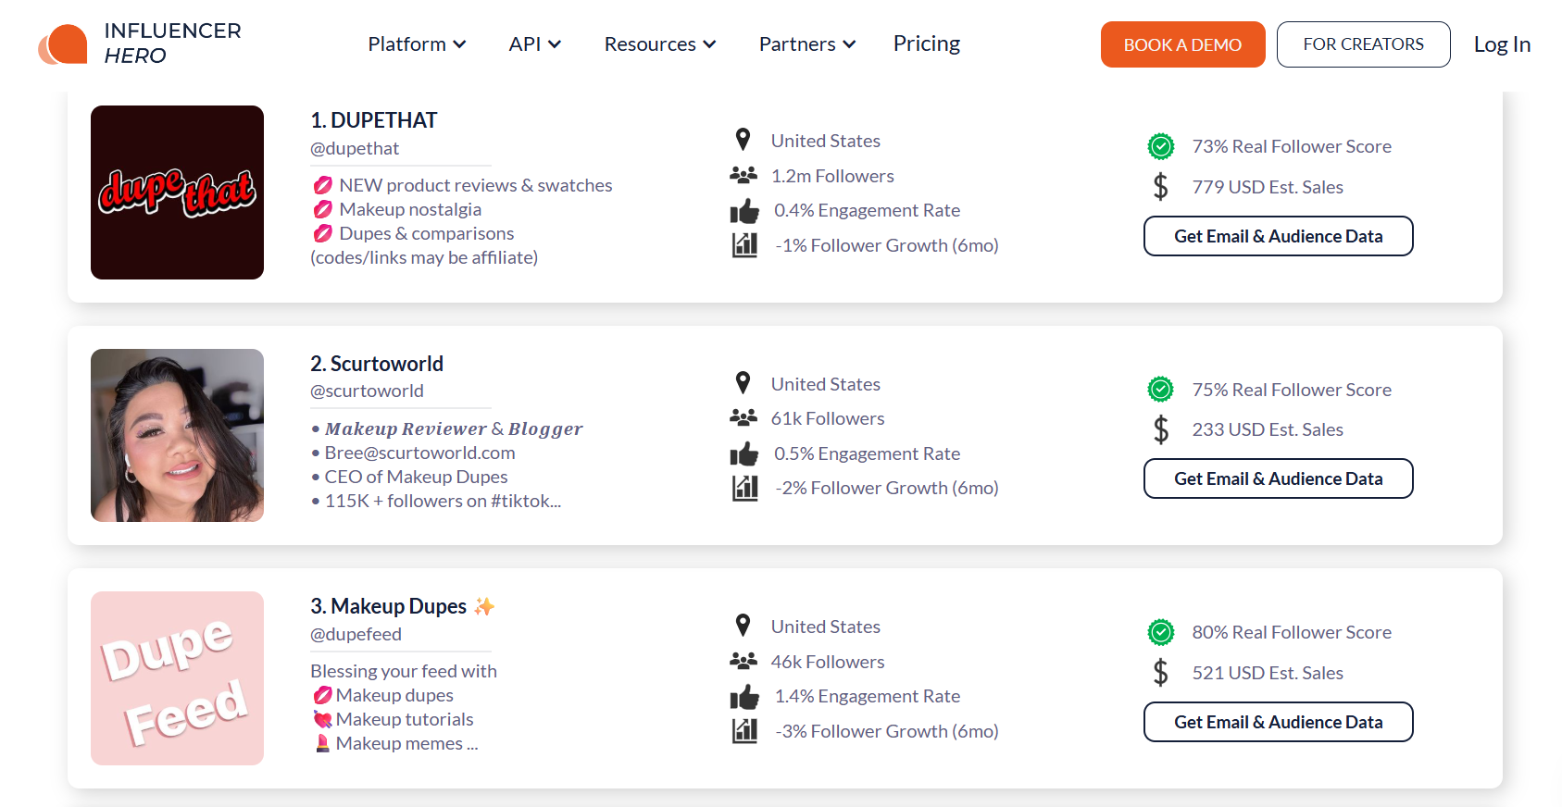
Task: Click the location pin icon in DUPETHAT card
Action: [743, 140]
